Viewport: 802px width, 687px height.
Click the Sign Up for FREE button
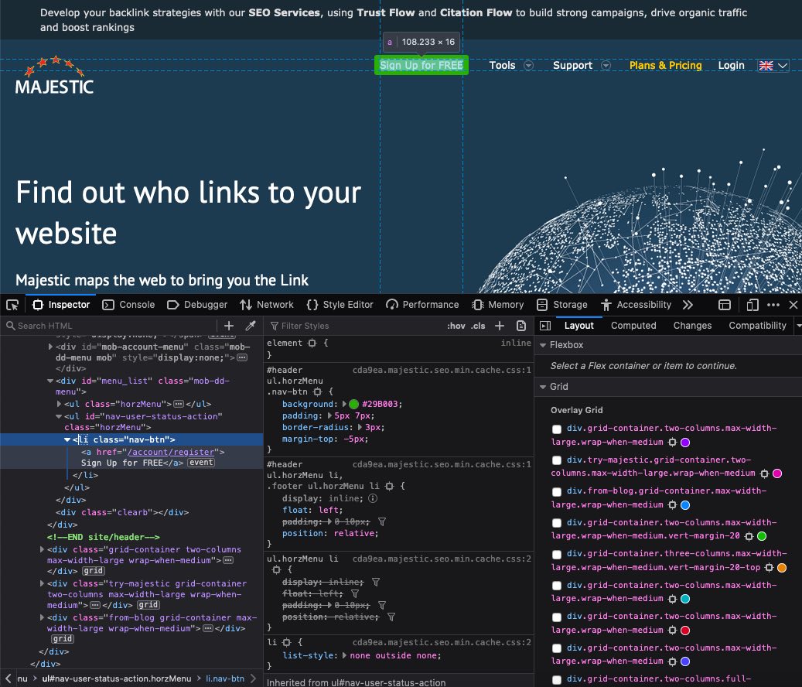click(421, 66)
